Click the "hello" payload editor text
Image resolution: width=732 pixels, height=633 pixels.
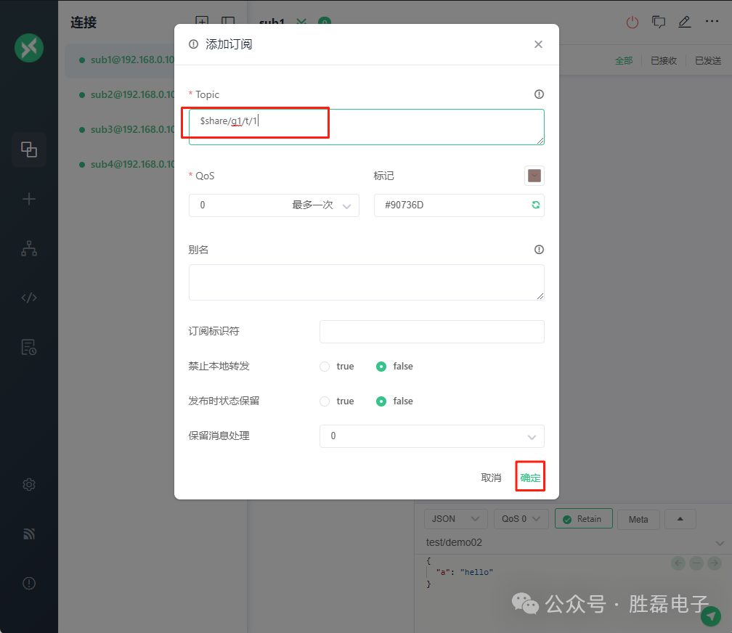click(476, 572)
